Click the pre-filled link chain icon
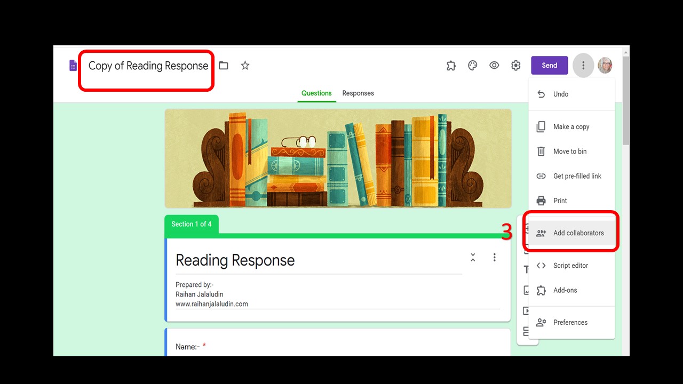Viewport: 683px width, 384px height. point(541,176)
